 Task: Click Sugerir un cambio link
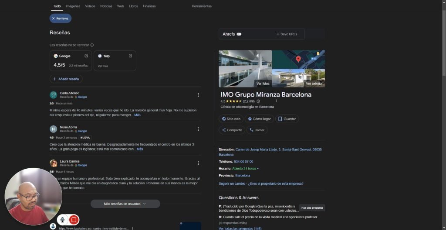point(232,184)
